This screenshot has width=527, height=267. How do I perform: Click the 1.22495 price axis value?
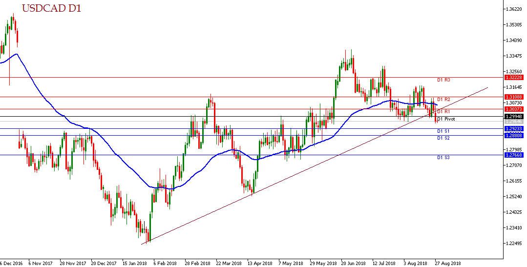pyautogui.click(x=514, y=243)
